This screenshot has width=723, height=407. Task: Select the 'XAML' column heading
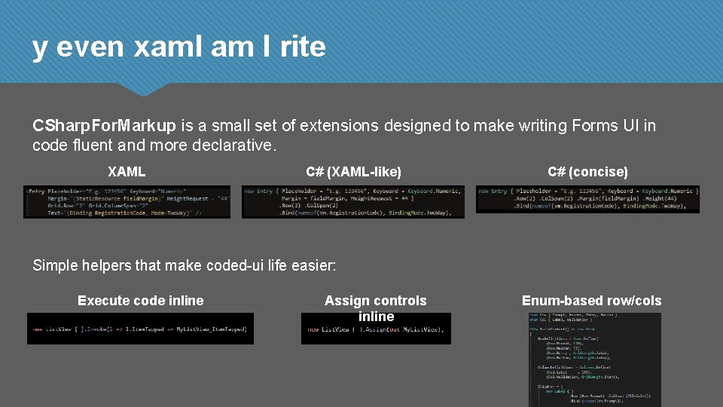[x=127, y=172]
